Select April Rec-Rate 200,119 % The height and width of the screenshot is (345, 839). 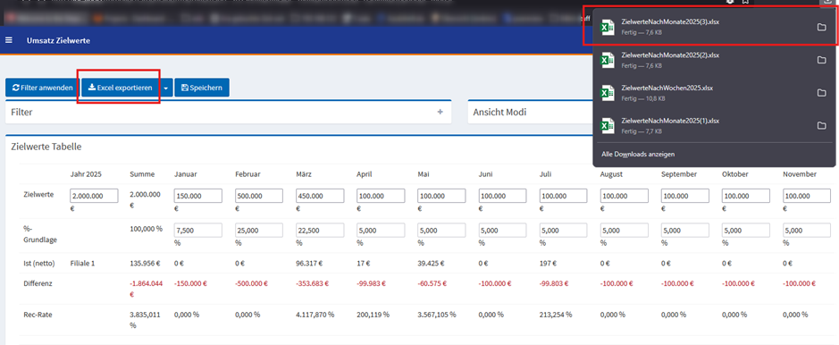pos(373,315)
